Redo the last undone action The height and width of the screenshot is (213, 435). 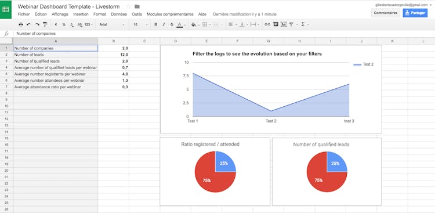[x=37, y=24]
